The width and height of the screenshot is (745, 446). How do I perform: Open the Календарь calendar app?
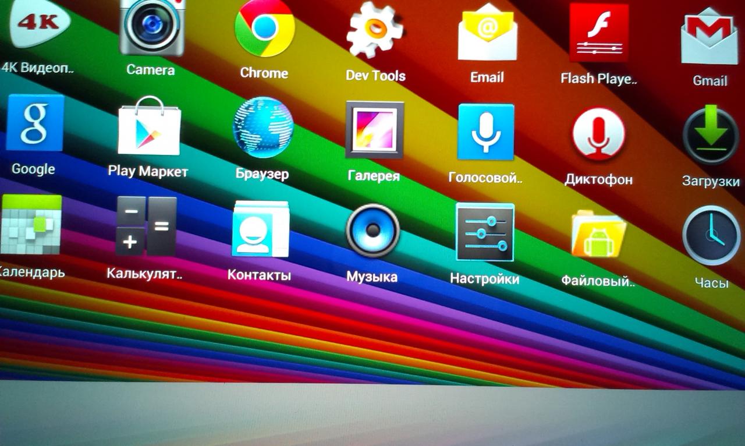(x=31, y=225)
